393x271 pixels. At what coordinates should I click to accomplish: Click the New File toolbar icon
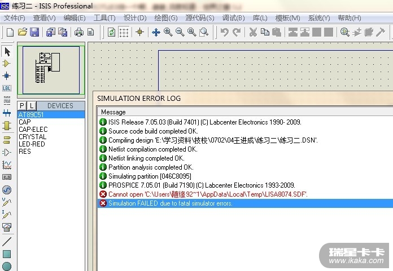[10, 32]
